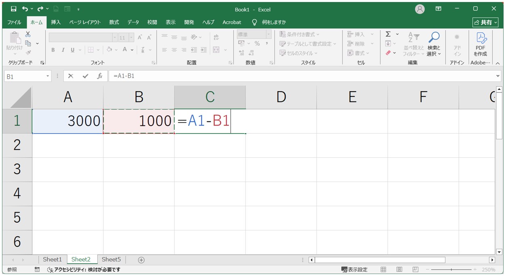Click the Ribbon Display Options icon
This screenshot has height=276, width=506.
(x=438, y=9)
